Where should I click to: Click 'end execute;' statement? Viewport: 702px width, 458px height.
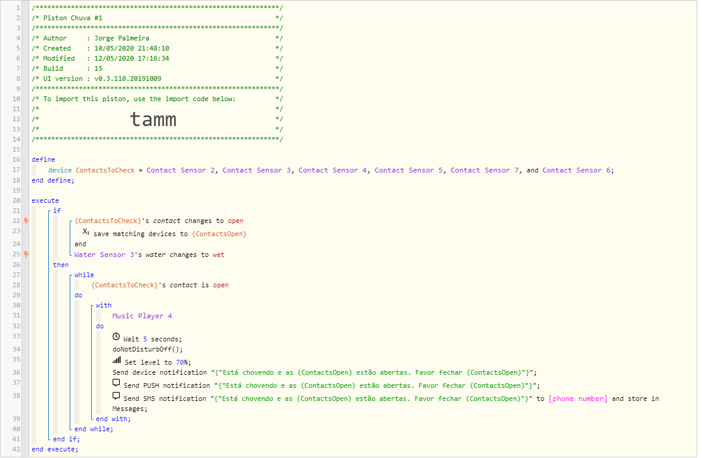click(x=55, y=450)
